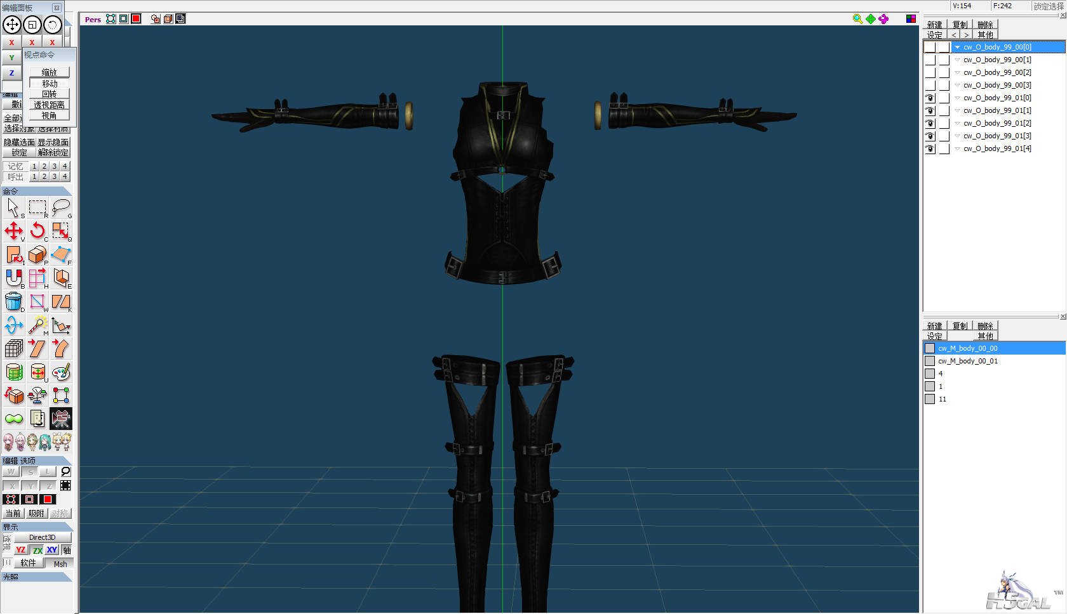The width and height of the screenshot is (1067, 614).
Task: Open the movie camera tool
Action: 61,419
